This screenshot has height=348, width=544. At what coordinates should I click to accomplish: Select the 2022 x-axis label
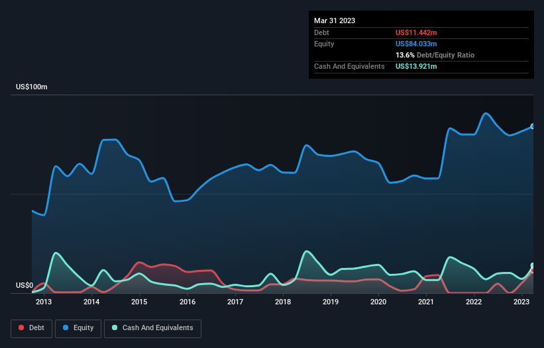474,302
